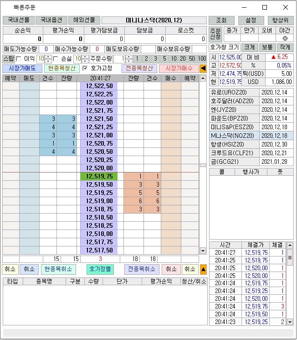
Task: Set order book size to 크게
Action: (x=249, y=47)
